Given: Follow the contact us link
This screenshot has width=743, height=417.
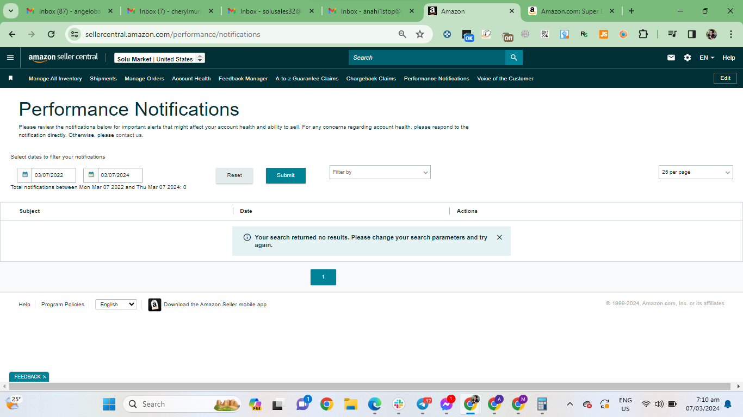Looking at the screenshot, I should (128, 135).
